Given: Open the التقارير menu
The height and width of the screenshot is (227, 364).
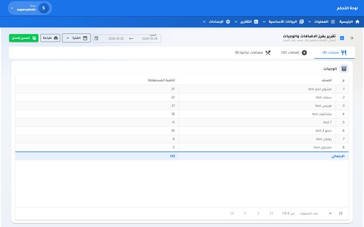Looking at the screenshot, I should 246,22.
